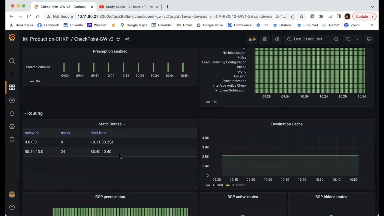384x216 pixels.
Task: Open the Help question mark icon
Action: (12, 207)
